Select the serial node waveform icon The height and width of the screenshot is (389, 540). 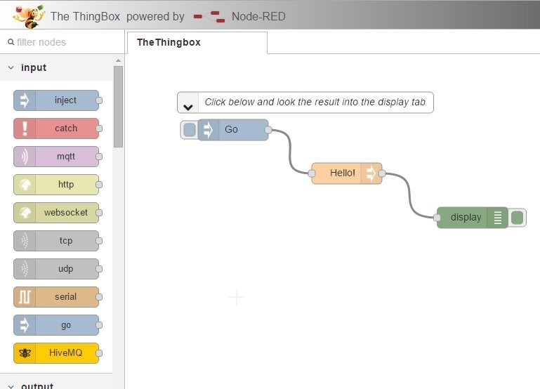[x=25, y=297]
